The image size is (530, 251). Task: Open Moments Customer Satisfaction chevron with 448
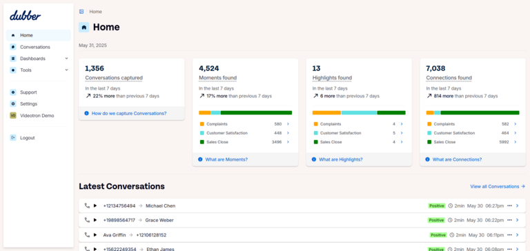(x=288, y=133)
